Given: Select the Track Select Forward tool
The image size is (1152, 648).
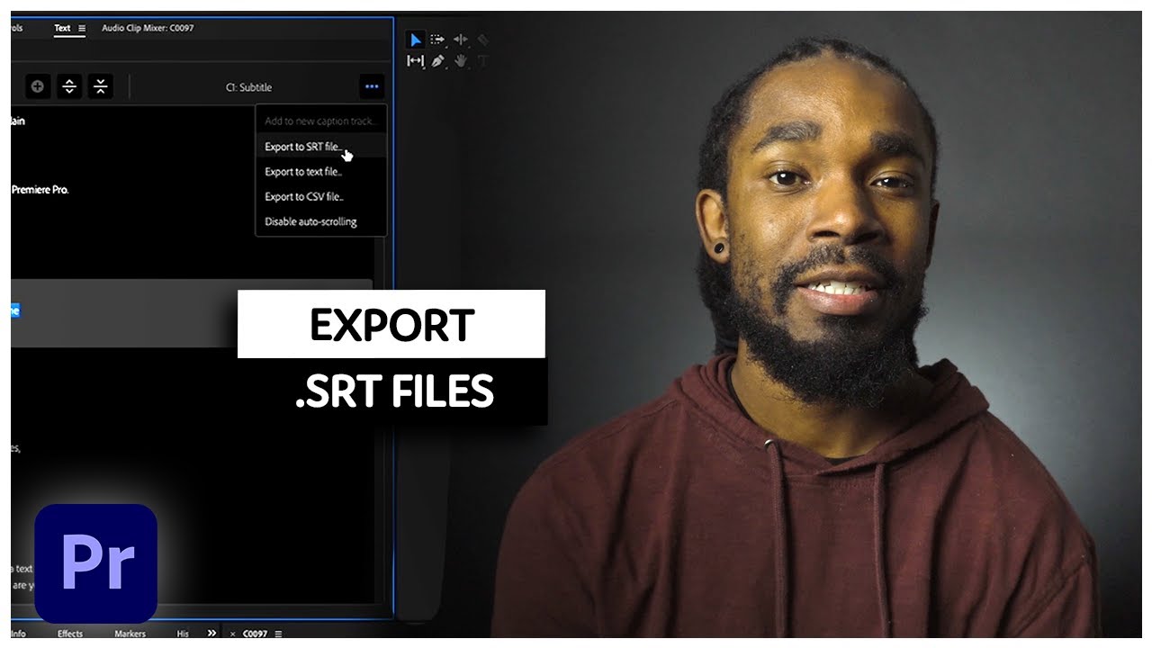Looking at the screenshot, I should click(437, 40).
